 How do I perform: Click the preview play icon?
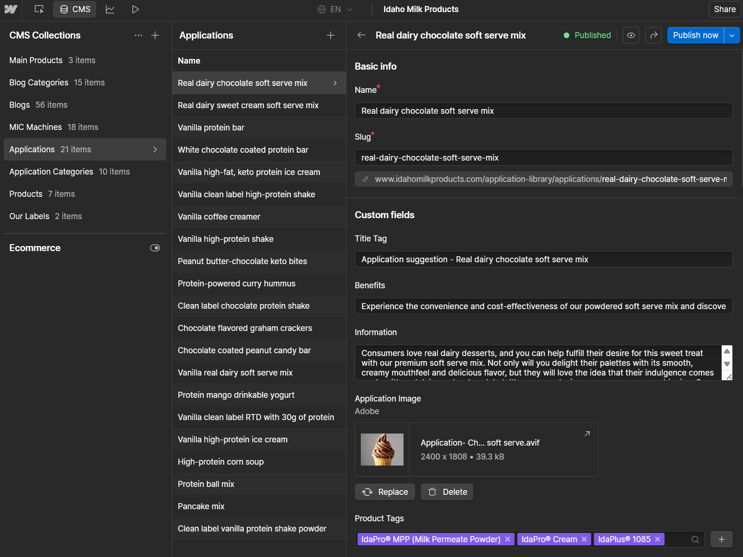[135, 9]
